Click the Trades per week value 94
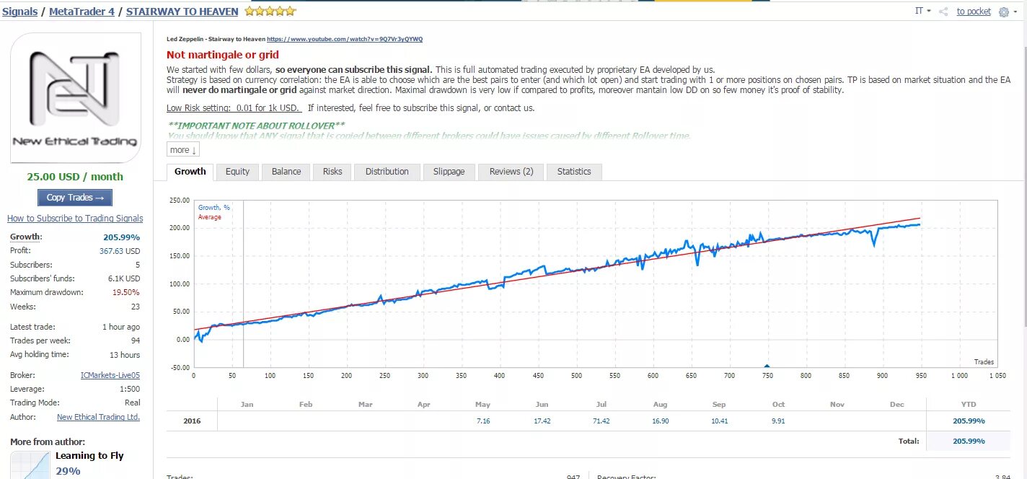Image resolution: width=1027 pixels, height=479 pixels. click(x=136, y=340)
